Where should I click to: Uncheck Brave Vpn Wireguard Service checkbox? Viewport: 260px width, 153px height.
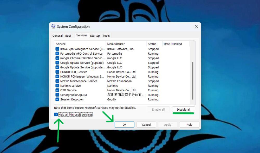click(57, 49)
